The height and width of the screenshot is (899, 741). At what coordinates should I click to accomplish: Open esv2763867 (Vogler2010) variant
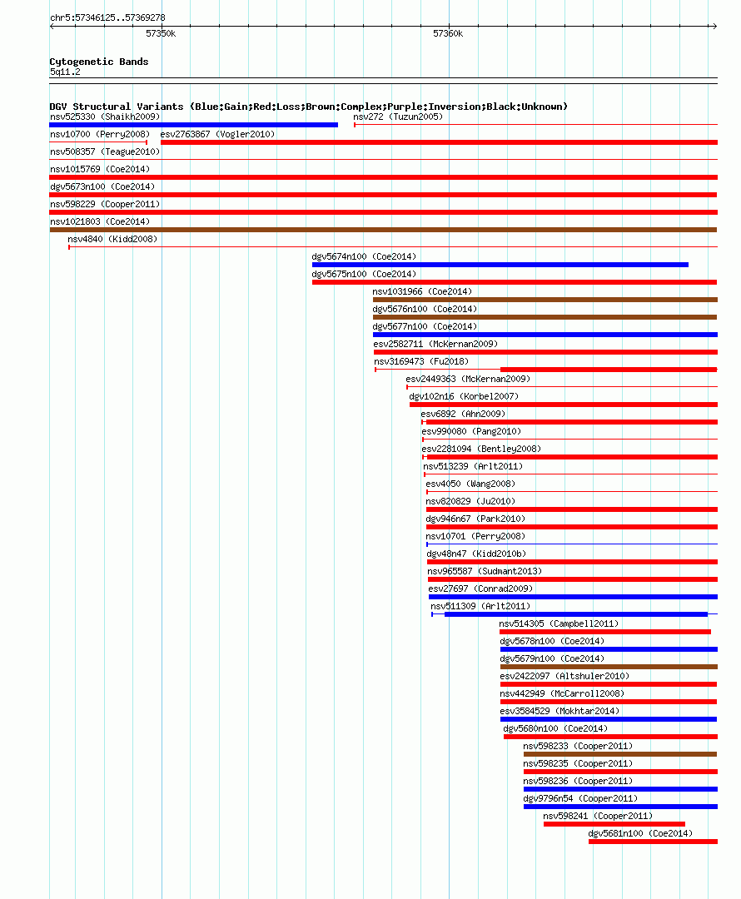(x=217, y=134)
